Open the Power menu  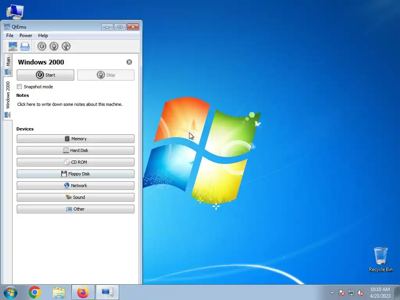pos(26,36)
